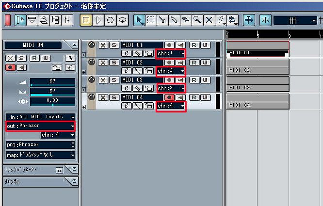
Task: Open Inspector chn: 4 dropdown
Action: tap(58, 135)
